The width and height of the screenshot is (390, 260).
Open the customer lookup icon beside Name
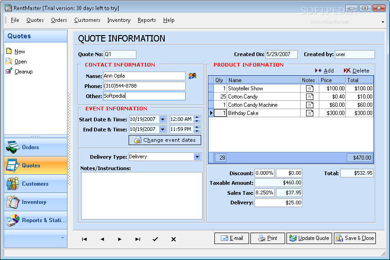pos(192,76)
